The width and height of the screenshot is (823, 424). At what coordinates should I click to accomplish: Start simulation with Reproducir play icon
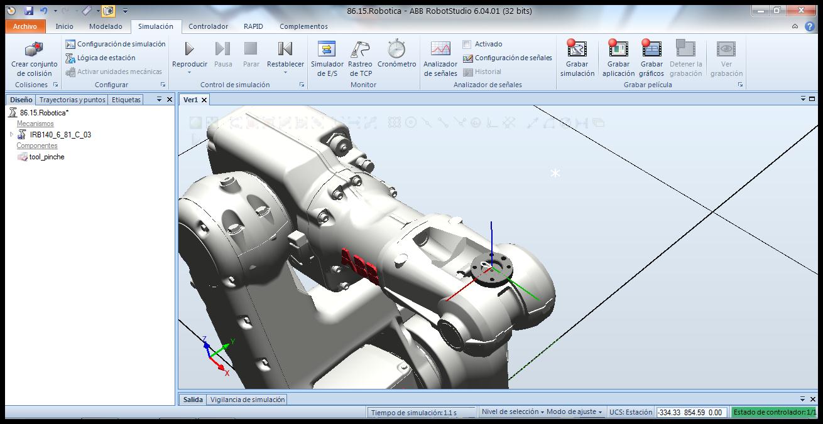(189, 49)
